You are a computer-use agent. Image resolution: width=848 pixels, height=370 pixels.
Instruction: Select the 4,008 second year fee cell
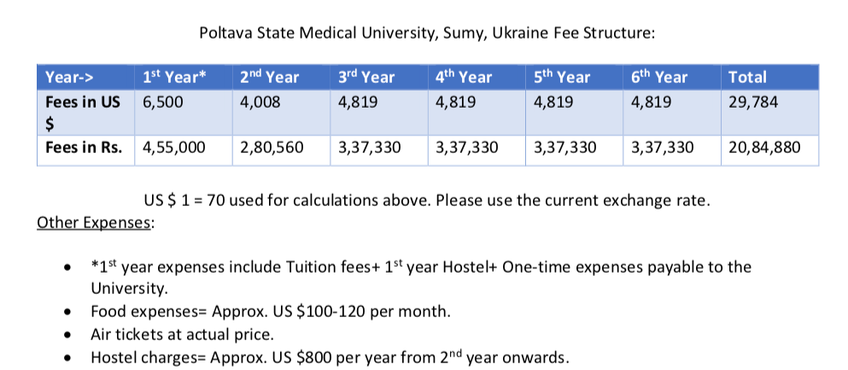pyautogui.click(x=281, y=113)
